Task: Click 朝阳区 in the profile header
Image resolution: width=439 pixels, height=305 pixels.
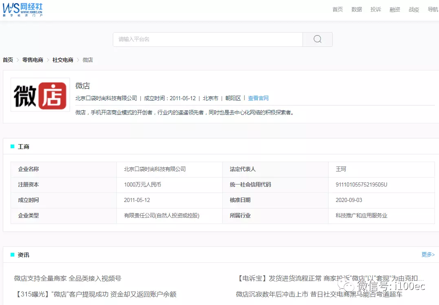Action: coord(233,98)
